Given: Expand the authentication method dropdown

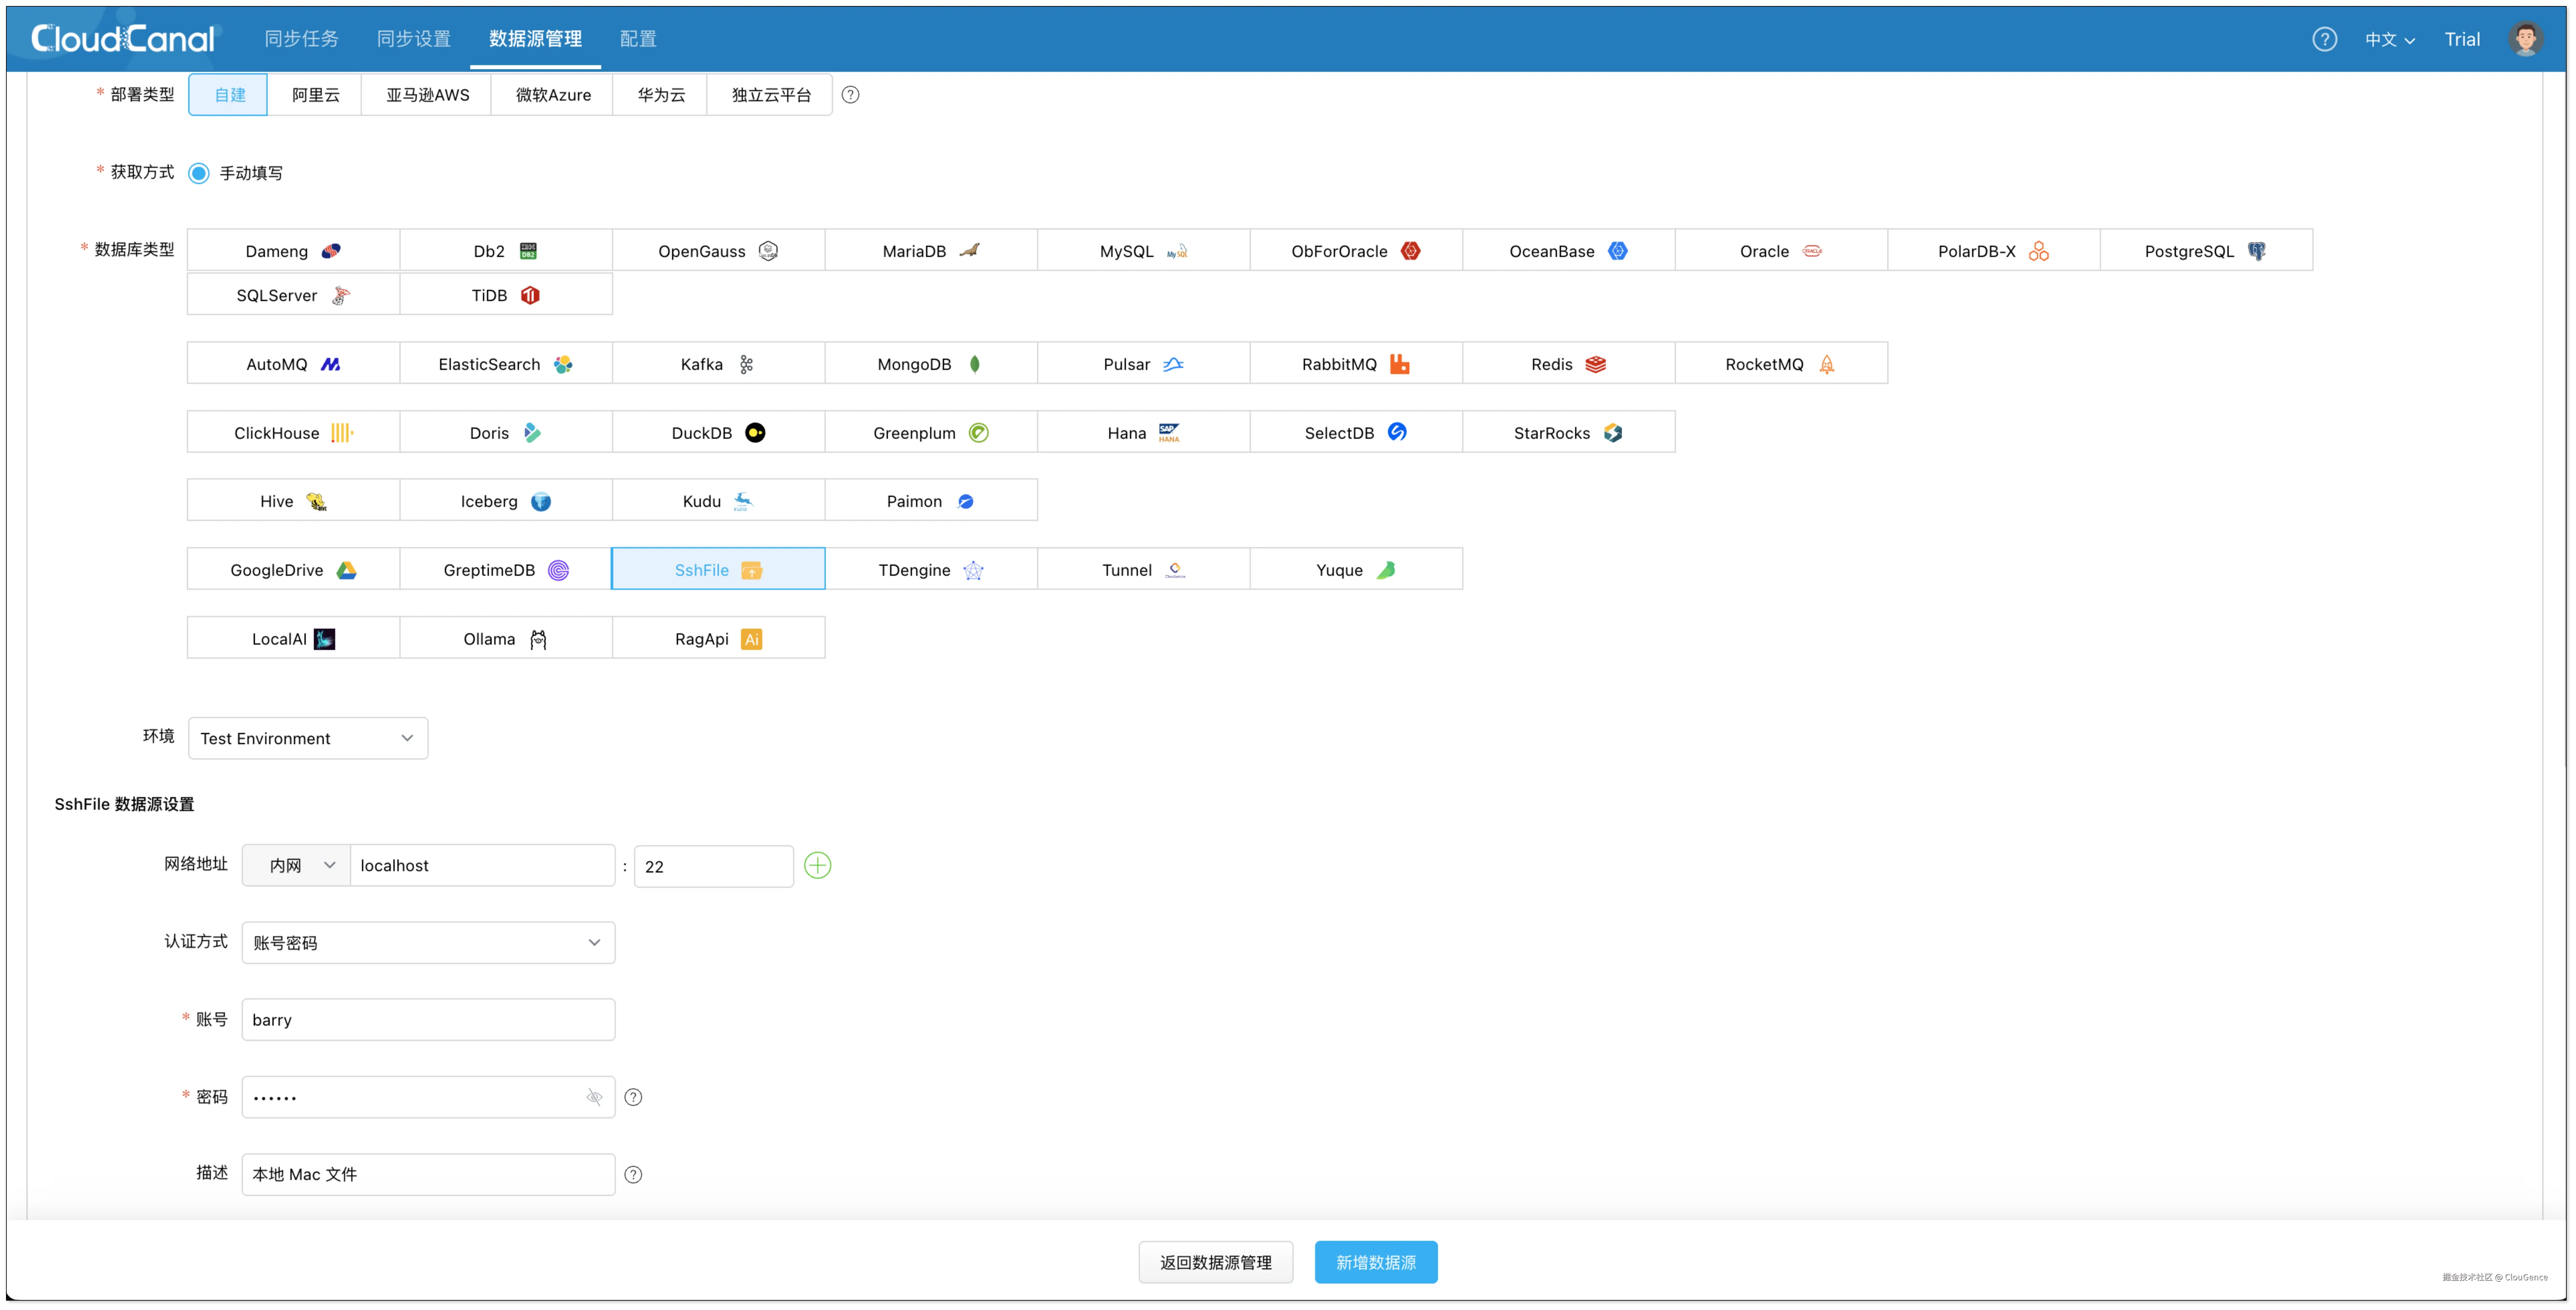Looking at the screenshot, I should coord(428,942).
